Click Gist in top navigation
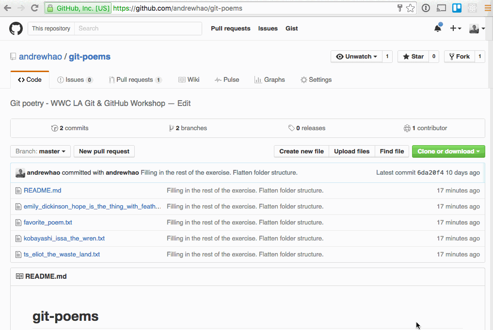The width and height of the screenshot is (493, 330). point(291,29)
